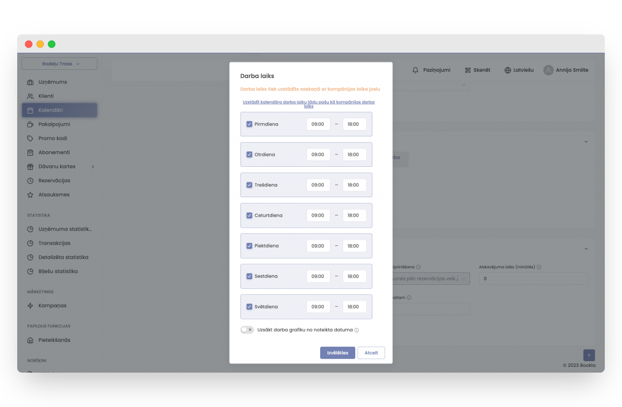The width and height of the screenshot is (622, 407).
Task: Click the Kampaņas lightning icon
Action: (x=30, y=306)
